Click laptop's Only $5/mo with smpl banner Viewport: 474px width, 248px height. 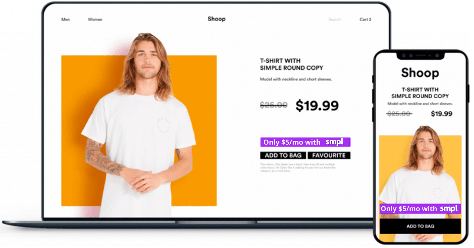click(x=305, y=142)
